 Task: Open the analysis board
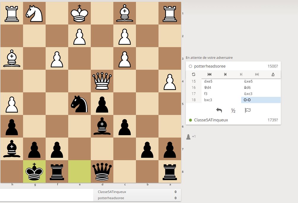[x=273, y=74]
